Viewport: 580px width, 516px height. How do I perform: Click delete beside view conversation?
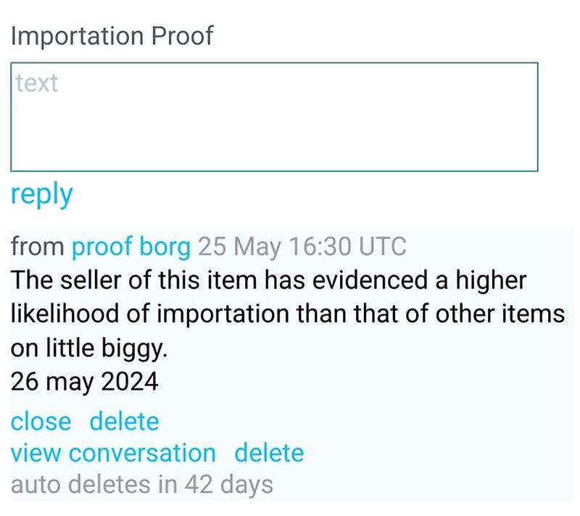269,453
